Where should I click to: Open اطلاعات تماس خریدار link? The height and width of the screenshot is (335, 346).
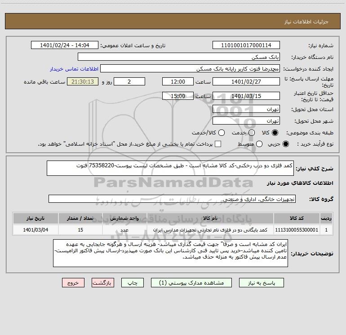tap(74, 69)
